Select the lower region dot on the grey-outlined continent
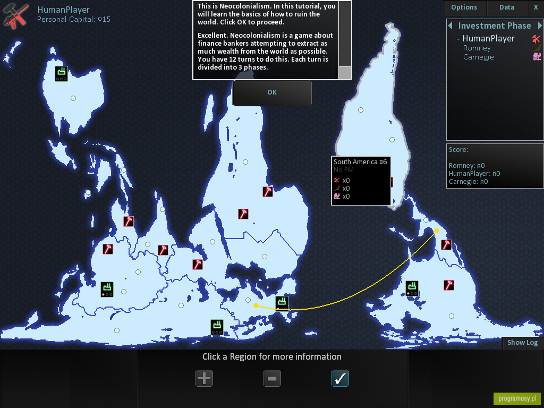This screenshot has height=408, width=544. pyautogui.click(x=392, y=140)
